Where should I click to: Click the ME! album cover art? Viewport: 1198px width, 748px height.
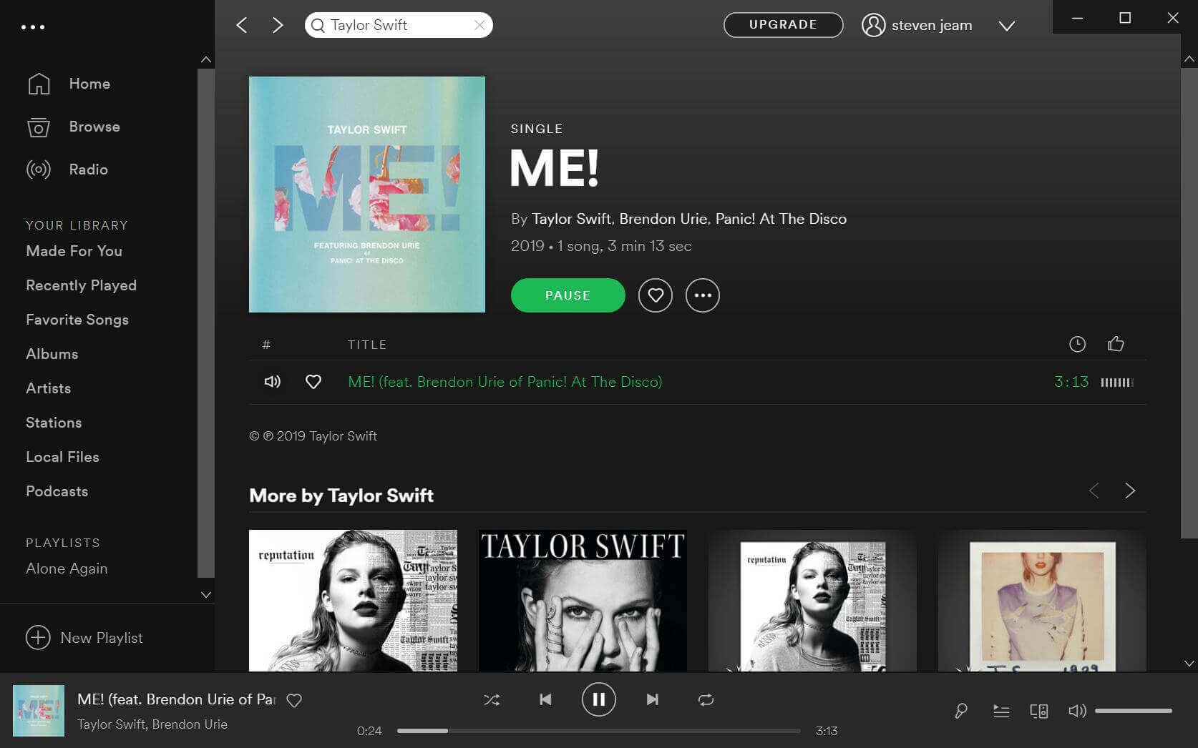(x=367, y=195)
